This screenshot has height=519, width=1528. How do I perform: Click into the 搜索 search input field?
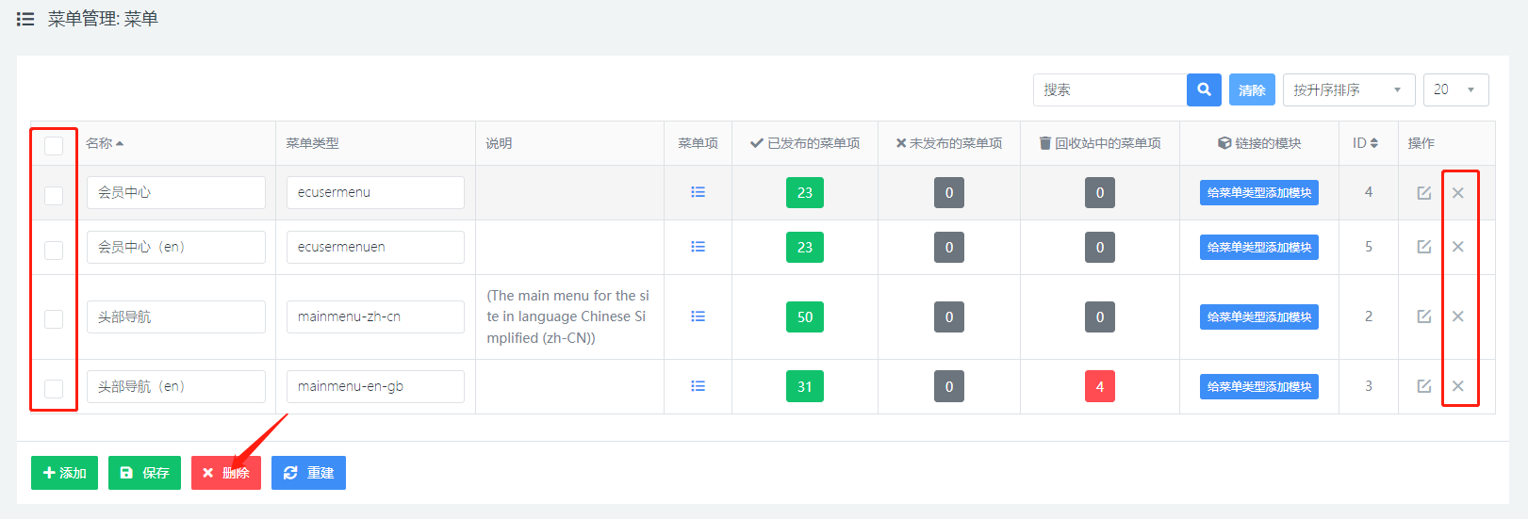1109,89
